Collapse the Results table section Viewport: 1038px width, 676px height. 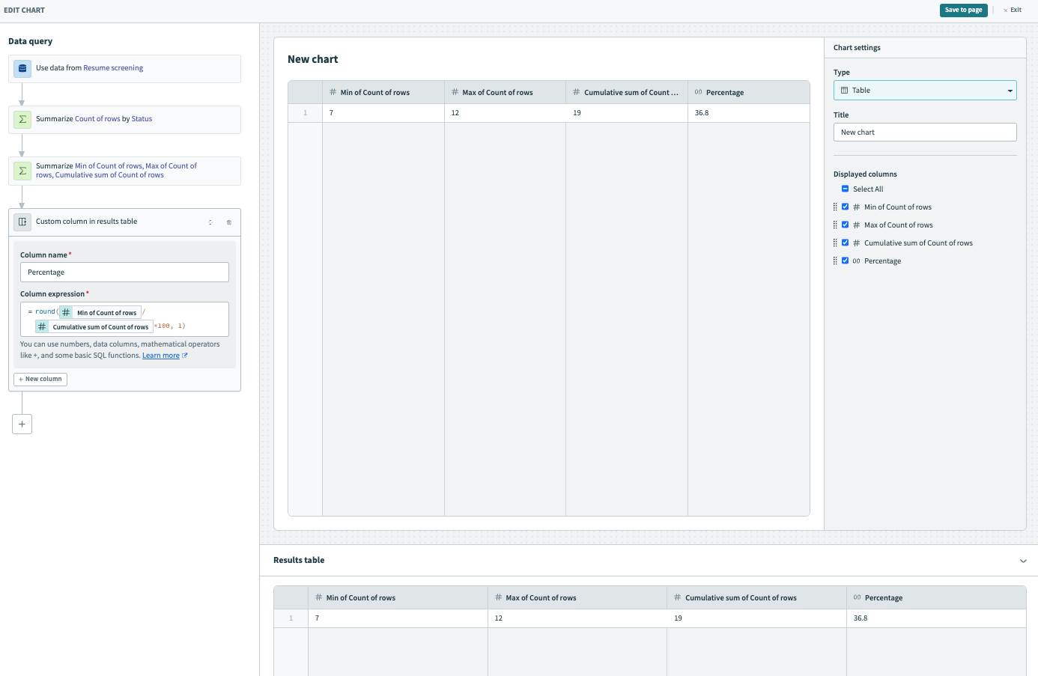1023,561
